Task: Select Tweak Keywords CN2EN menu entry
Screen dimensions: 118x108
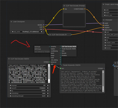Action: point(69,49)
